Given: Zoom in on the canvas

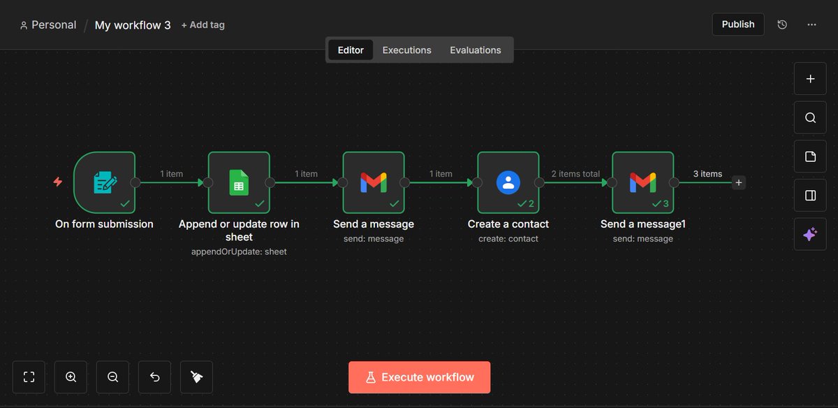Looking at the screenshot, I should [x=71, y=377].
